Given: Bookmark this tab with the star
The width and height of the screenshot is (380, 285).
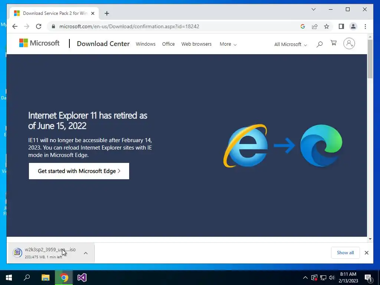Looking at the screenshot, I should coord(327,26).
